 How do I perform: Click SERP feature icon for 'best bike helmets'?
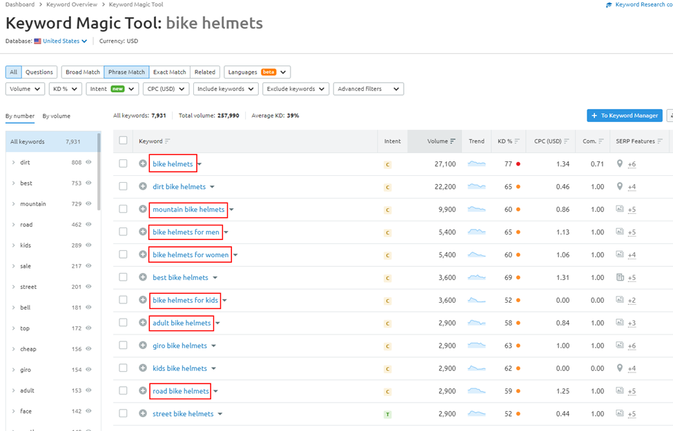click(x=620, y=277)
